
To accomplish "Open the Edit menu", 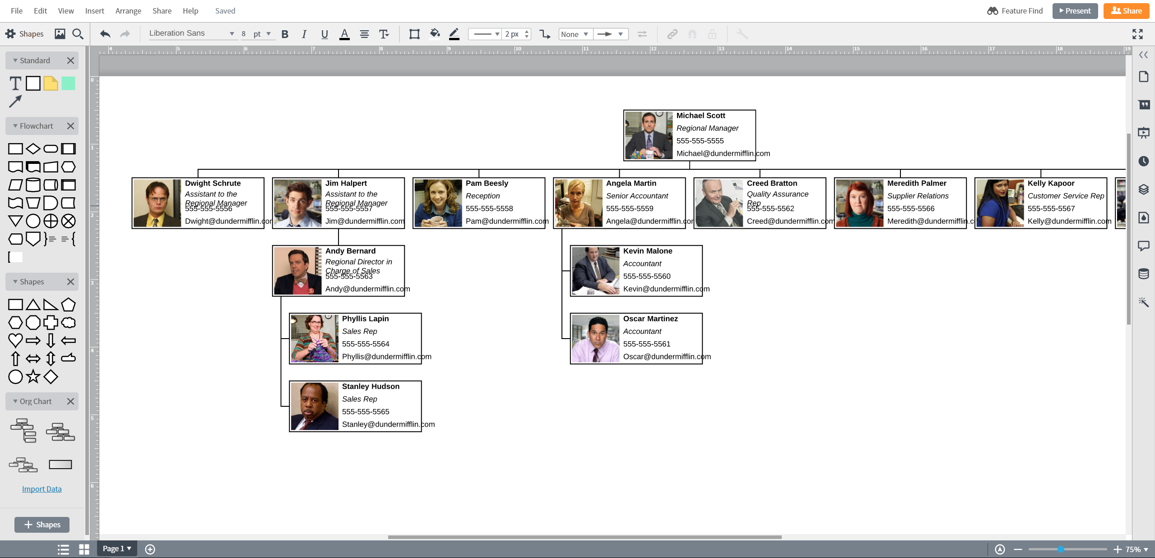I will (40, 11).
